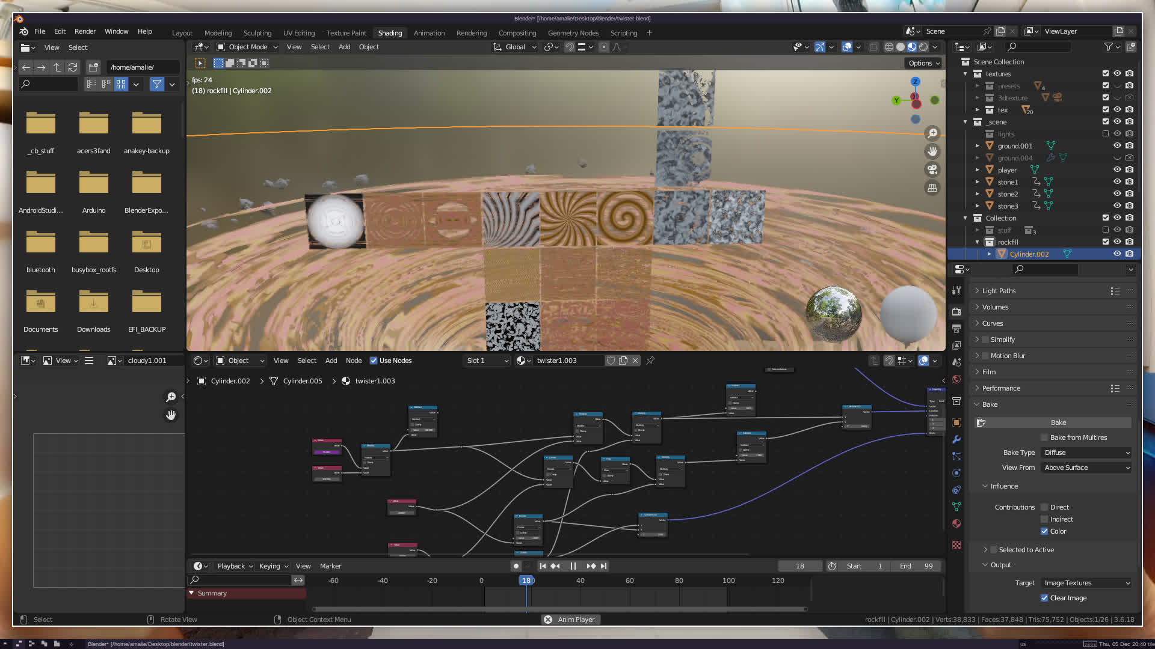The image size is (1155, 649).
Task: Click the parent directory arrow in file browser
Action: click(x=57, y=67)
